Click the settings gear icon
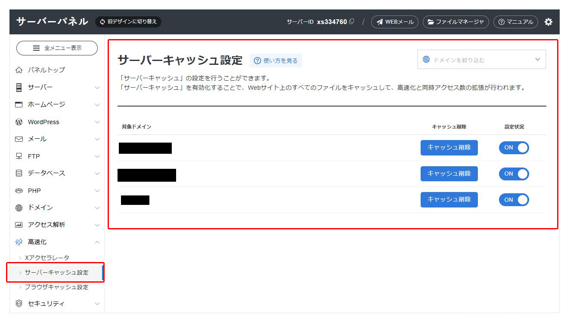The width and height of the screenshot is (564, 317). point(548,22)
